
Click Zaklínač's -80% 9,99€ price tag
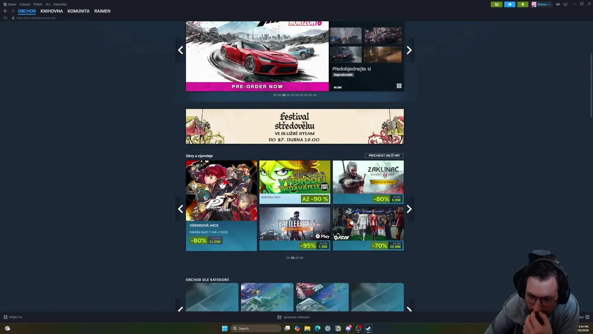point(388,199)
